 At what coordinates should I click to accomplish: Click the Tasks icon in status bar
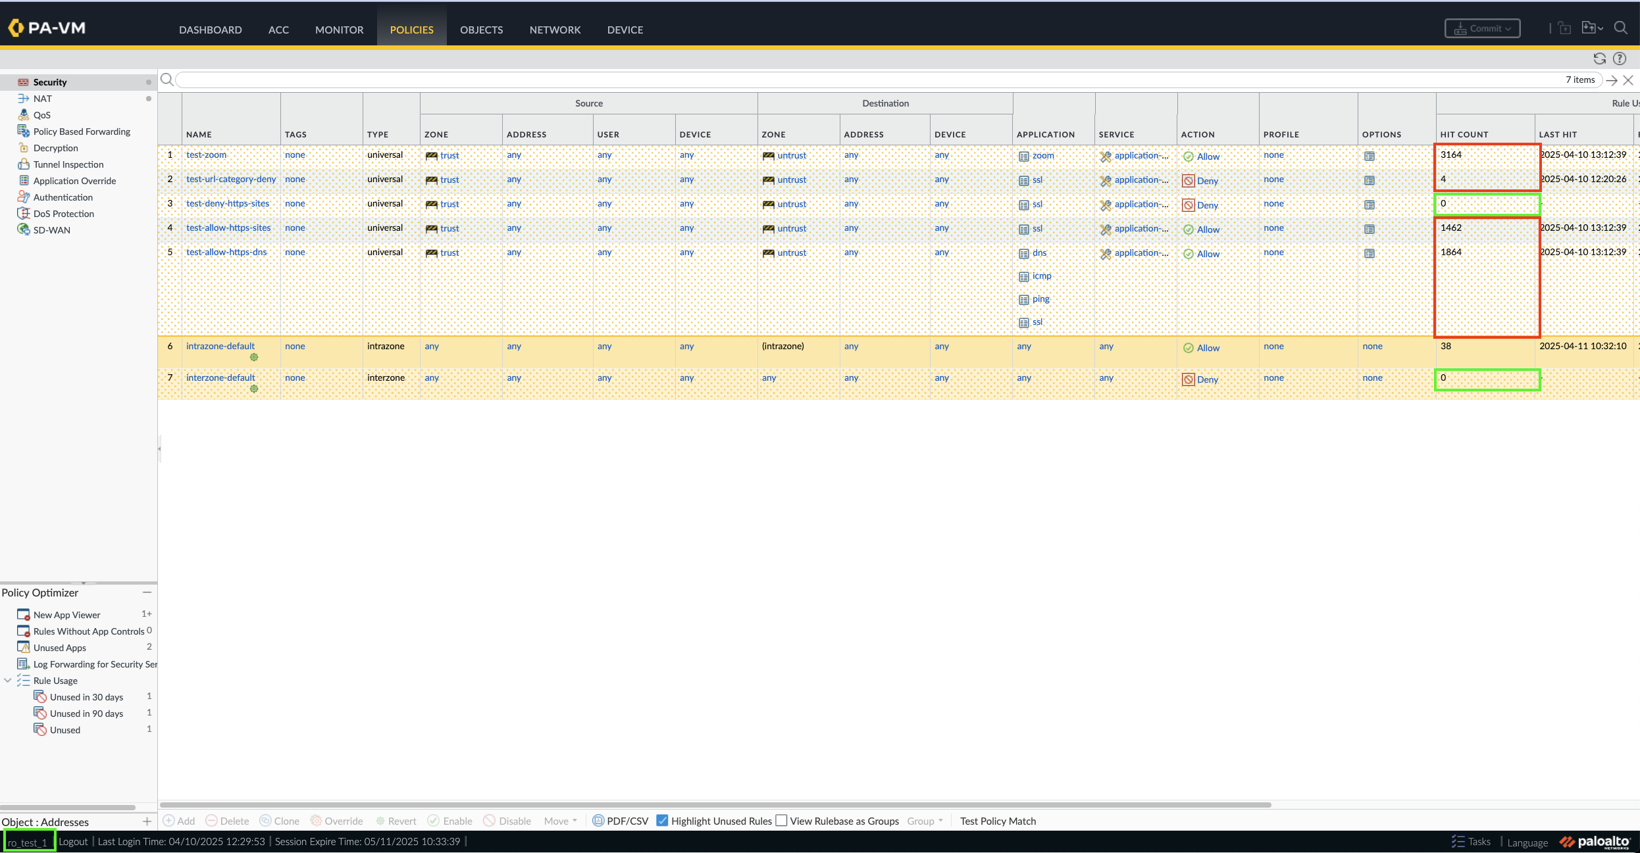[1458, 841]
